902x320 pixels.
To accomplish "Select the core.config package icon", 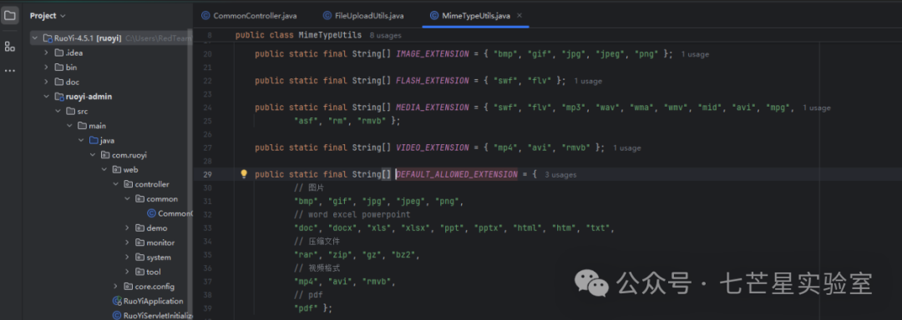I will [x=128, y=287].
